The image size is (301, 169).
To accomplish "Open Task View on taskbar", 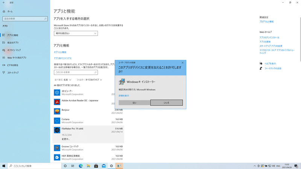I will pos(73,166).
